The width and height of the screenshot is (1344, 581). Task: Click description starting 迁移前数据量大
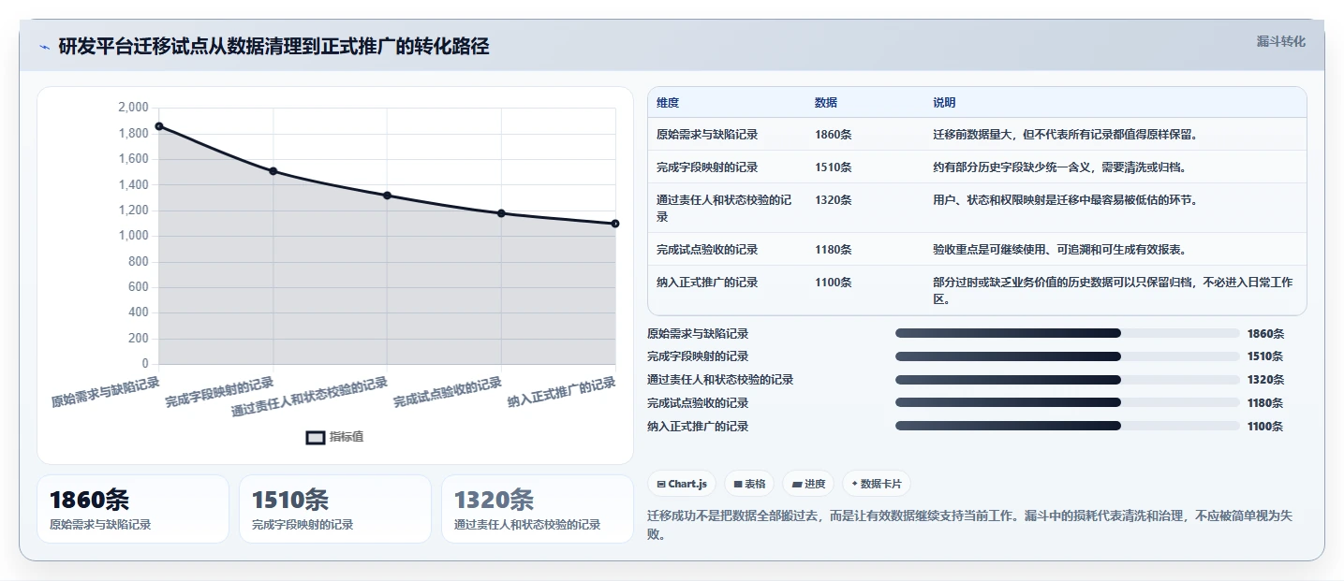point(1065,135)
